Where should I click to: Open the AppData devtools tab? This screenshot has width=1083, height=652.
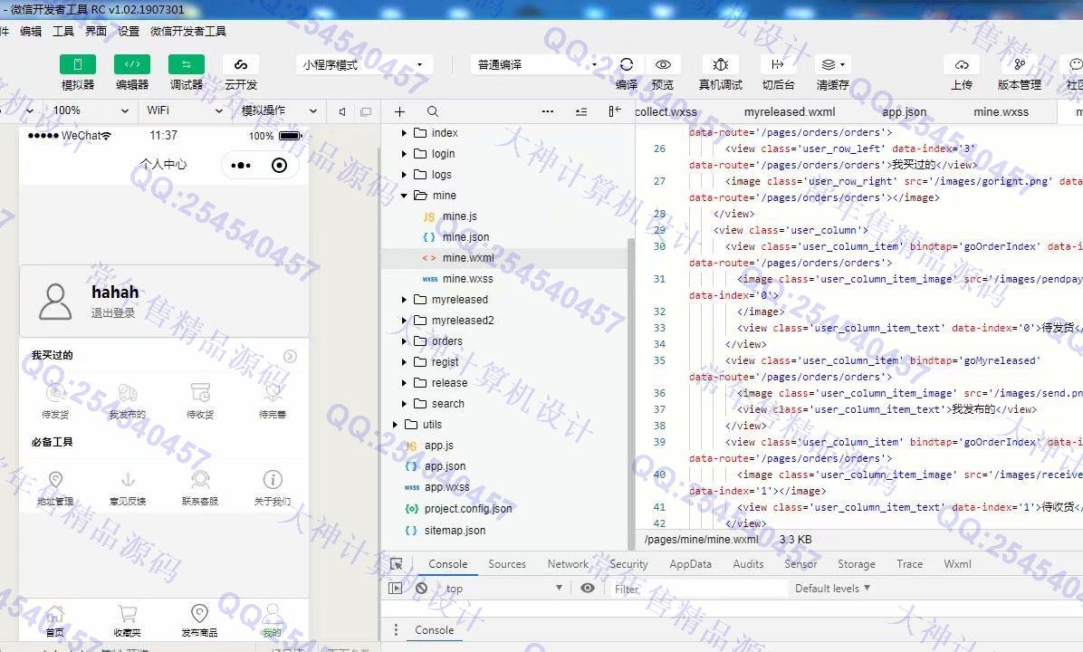pos(690,563)
